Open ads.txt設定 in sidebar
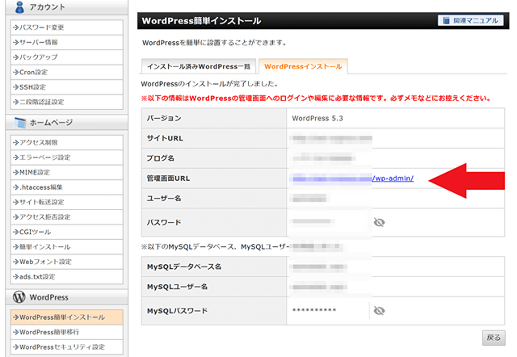 point(67,276)
